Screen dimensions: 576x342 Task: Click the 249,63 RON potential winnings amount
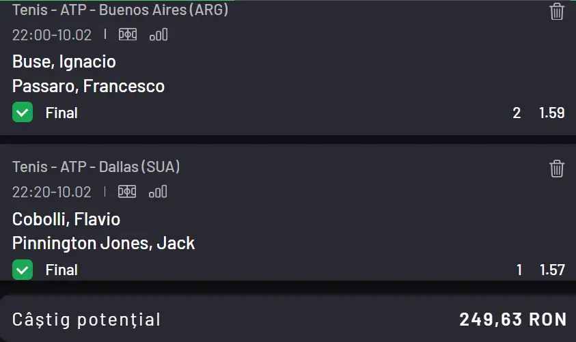512,319
